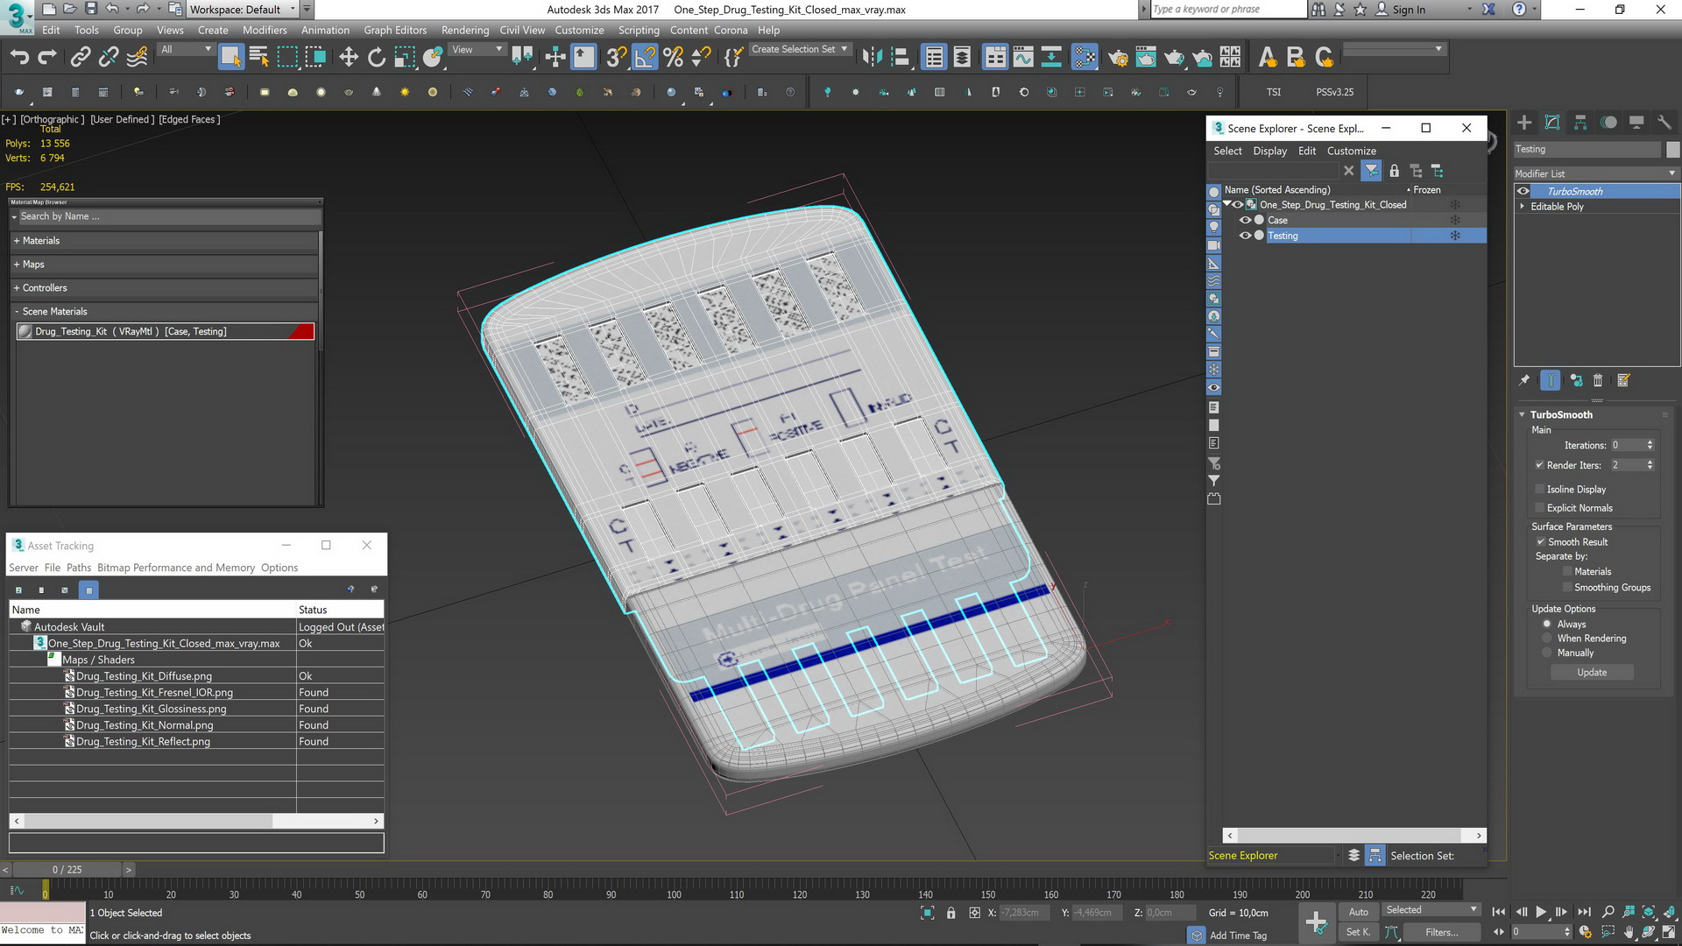Open the Graph Editors menu
This screenshot has height=946, width=1682.
[395, 30]
